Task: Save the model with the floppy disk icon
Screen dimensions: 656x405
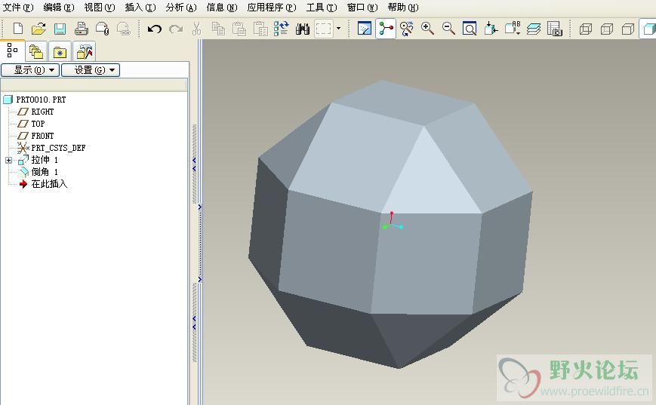Action: (x=60, y=29)
